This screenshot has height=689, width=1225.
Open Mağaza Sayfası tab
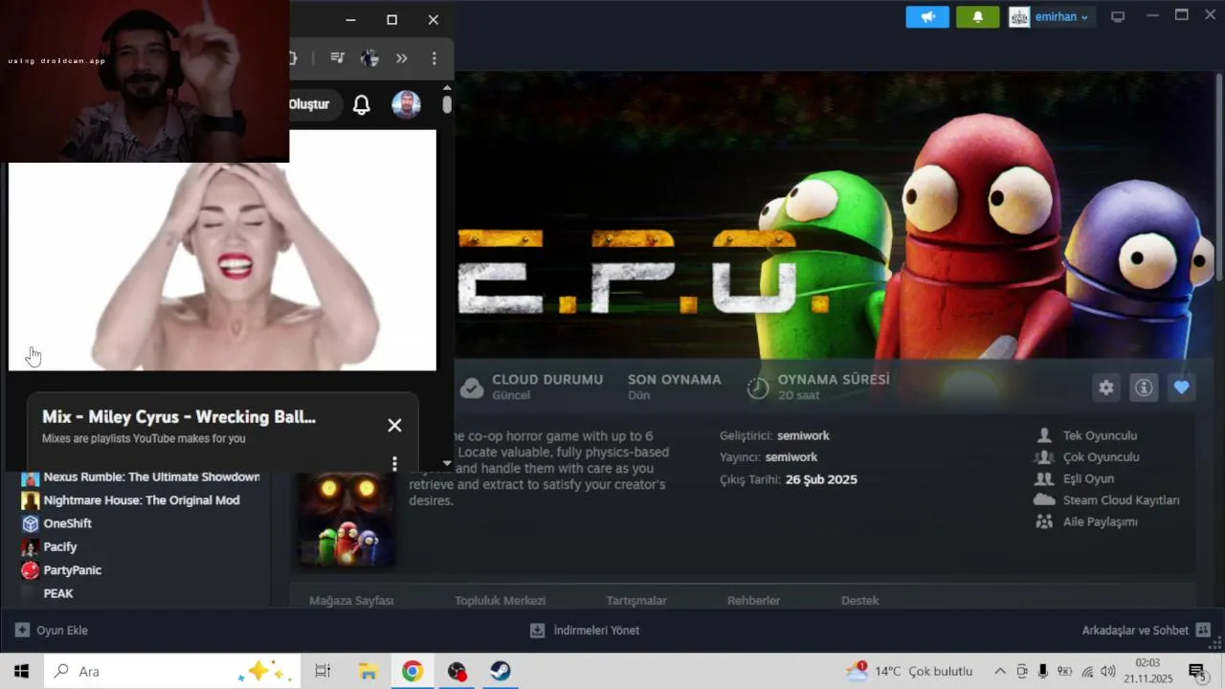[x=351, y=601]
